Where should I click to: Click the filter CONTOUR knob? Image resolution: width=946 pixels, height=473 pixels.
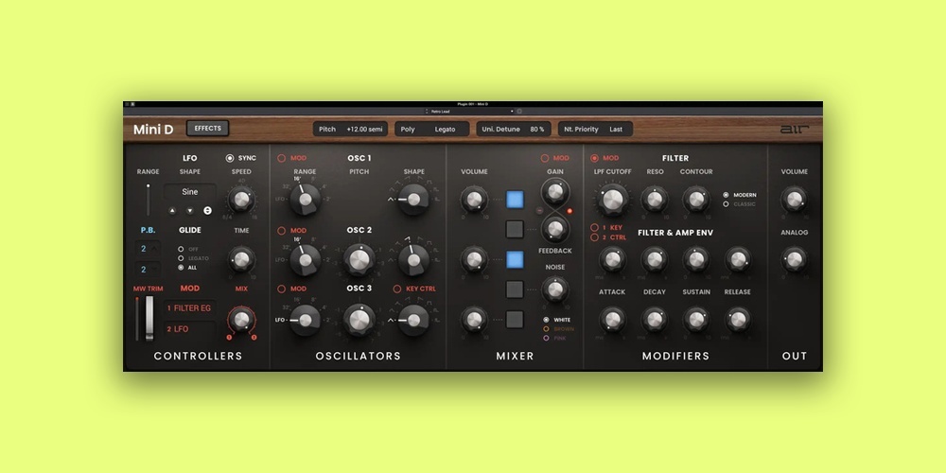(695, 199)
